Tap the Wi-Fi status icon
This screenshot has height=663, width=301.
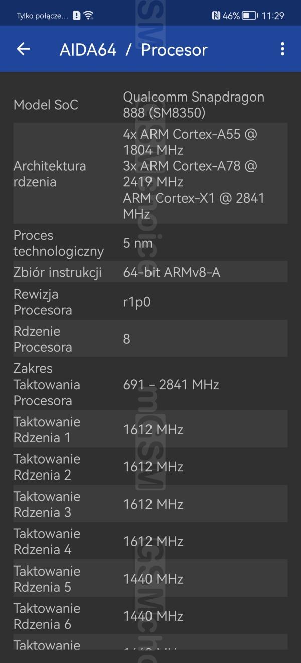pos(89,15)
